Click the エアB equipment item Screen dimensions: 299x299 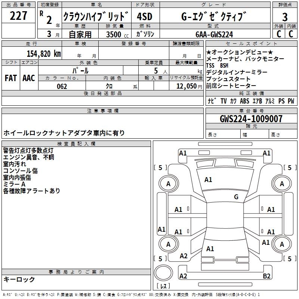[x=258, y=101]
